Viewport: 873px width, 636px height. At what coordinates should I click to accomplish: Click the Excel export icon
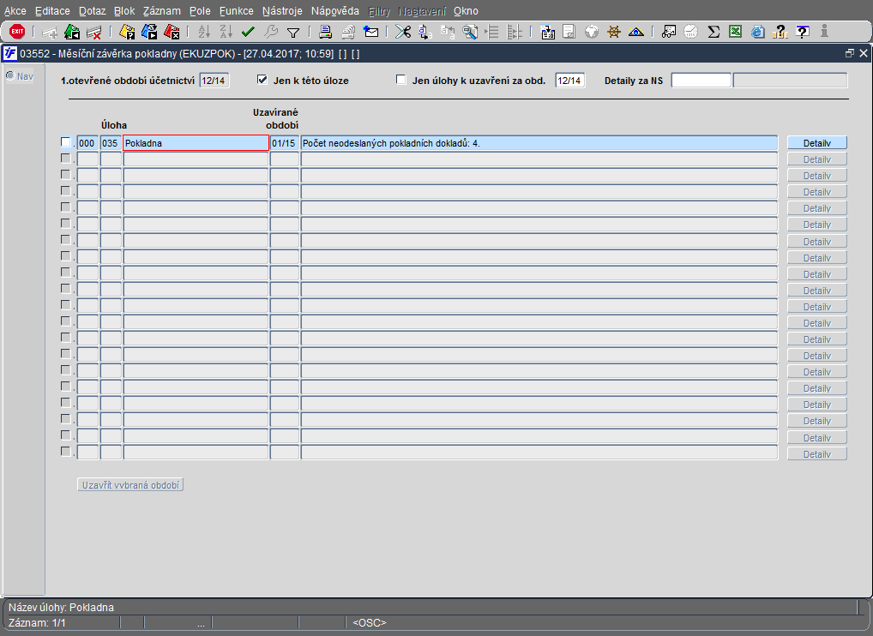736,32
